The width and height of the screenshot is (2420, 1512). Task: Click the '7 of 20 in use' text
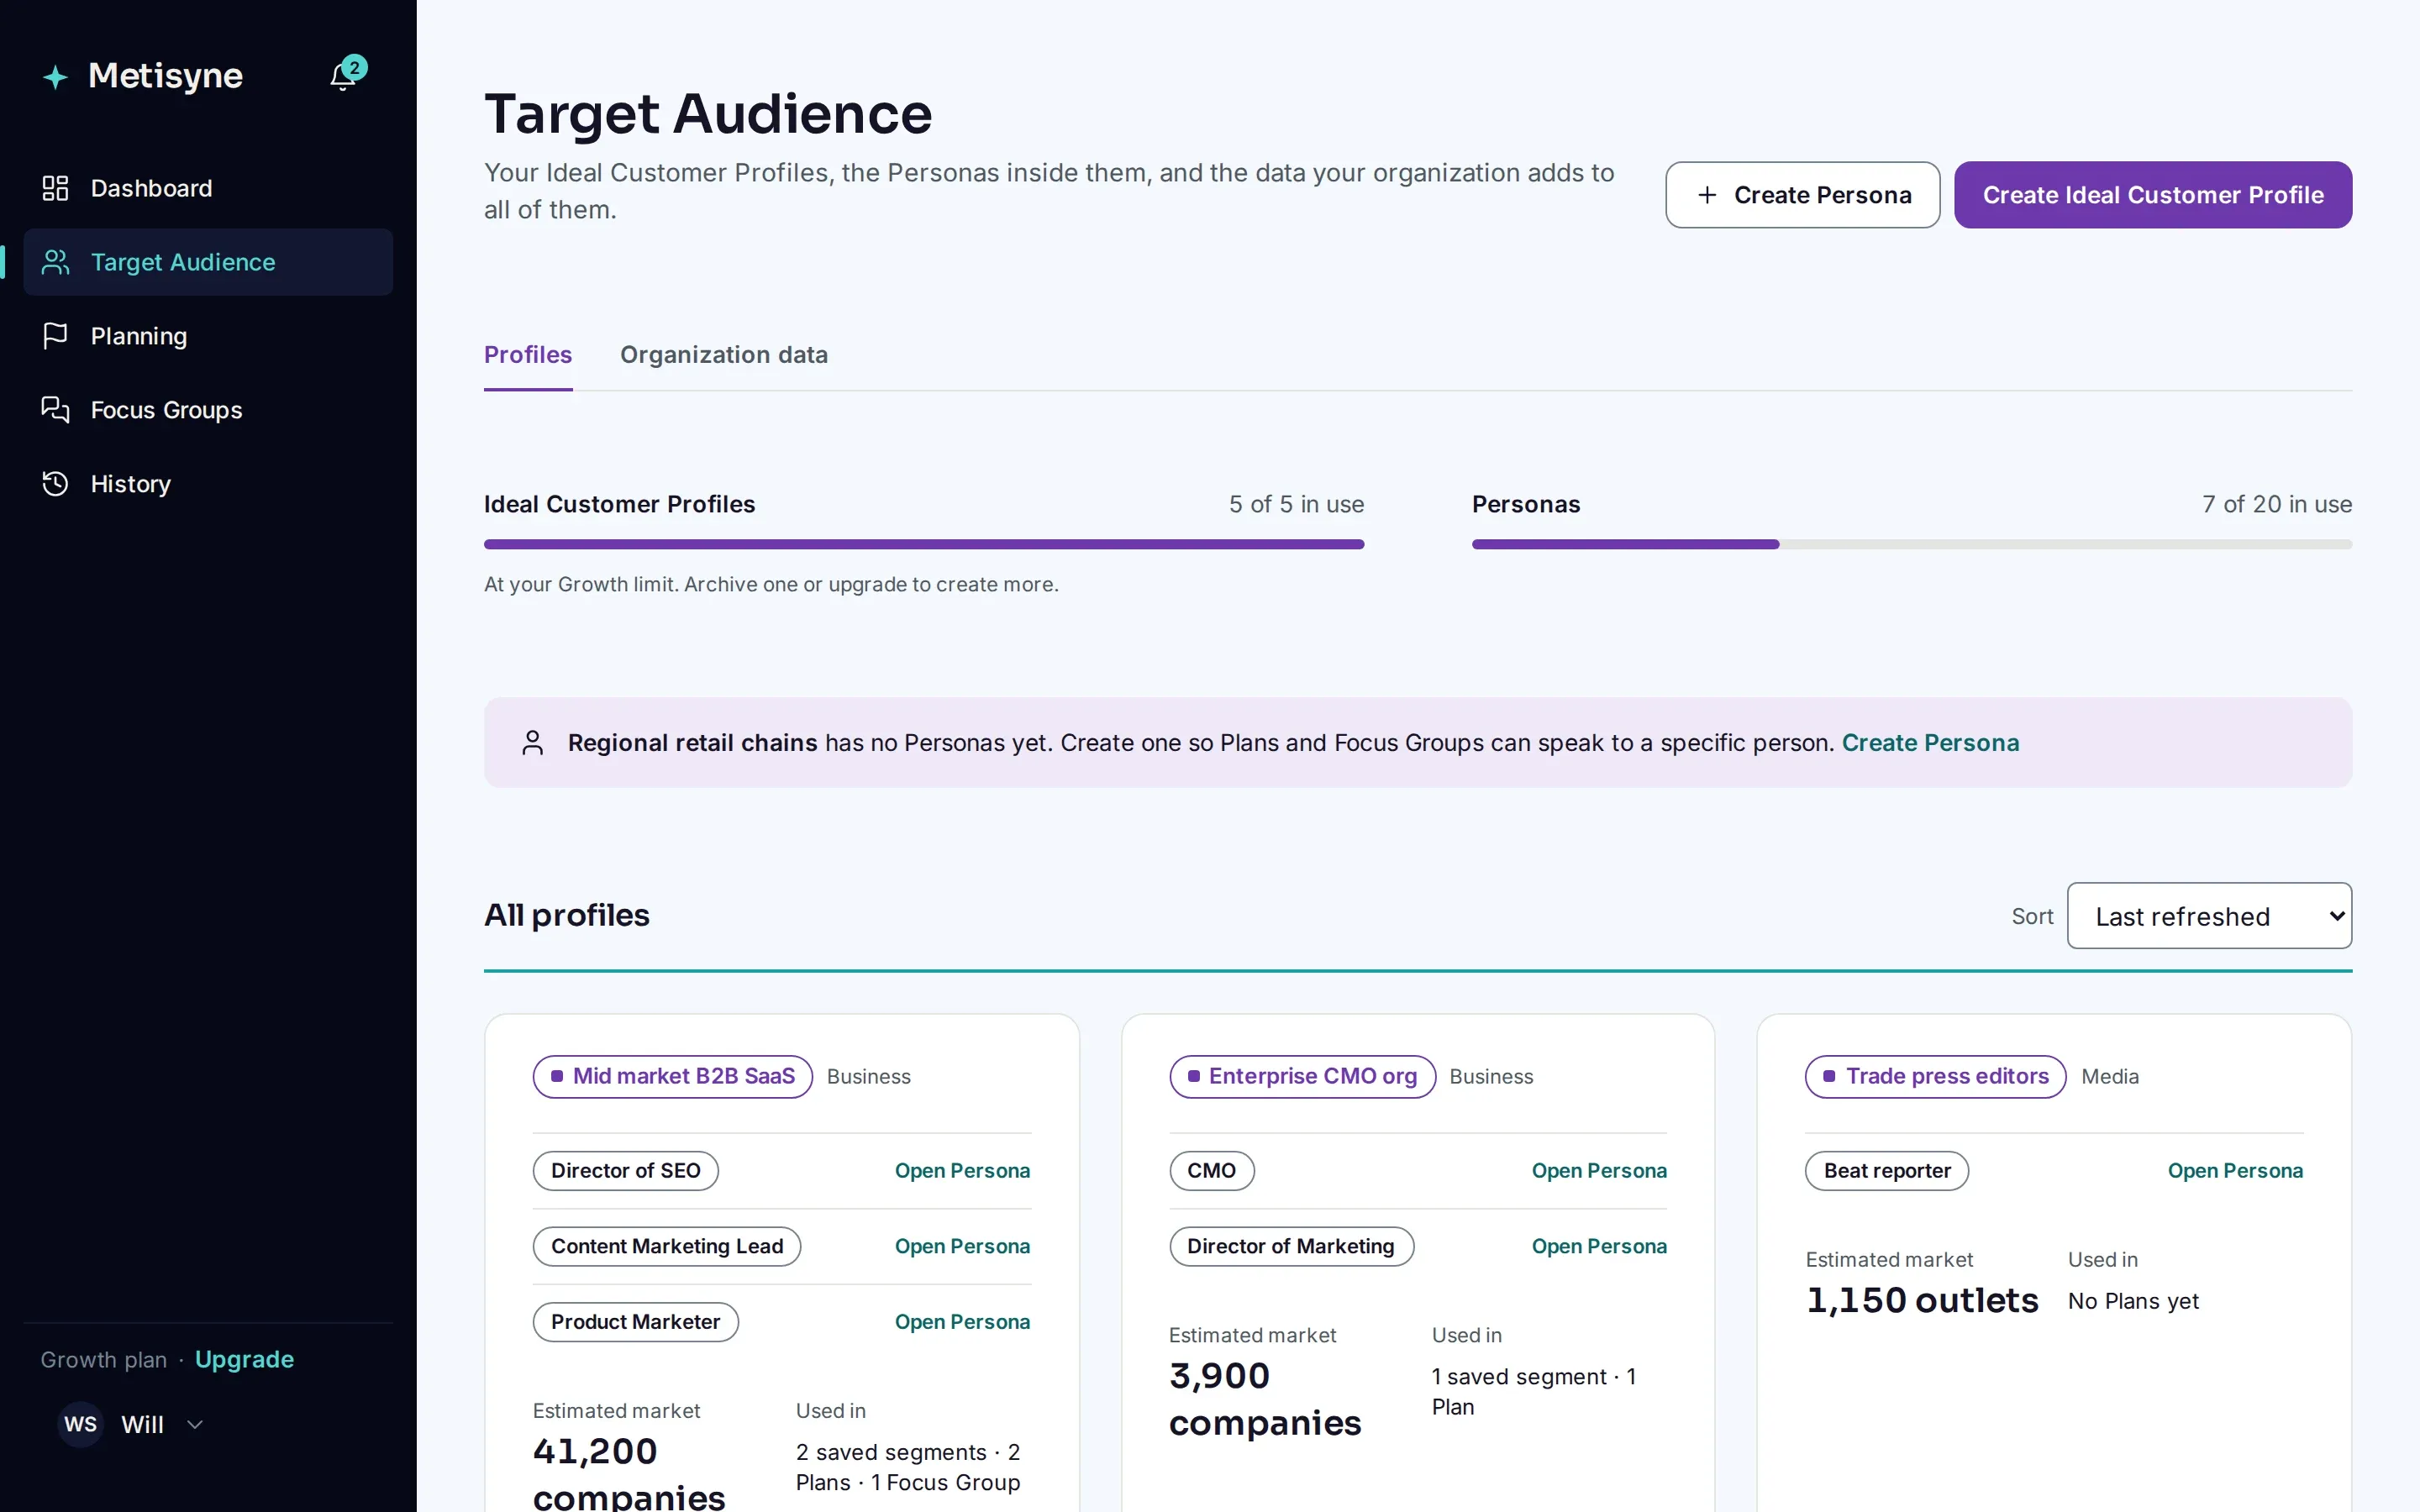click(2277, 505)
